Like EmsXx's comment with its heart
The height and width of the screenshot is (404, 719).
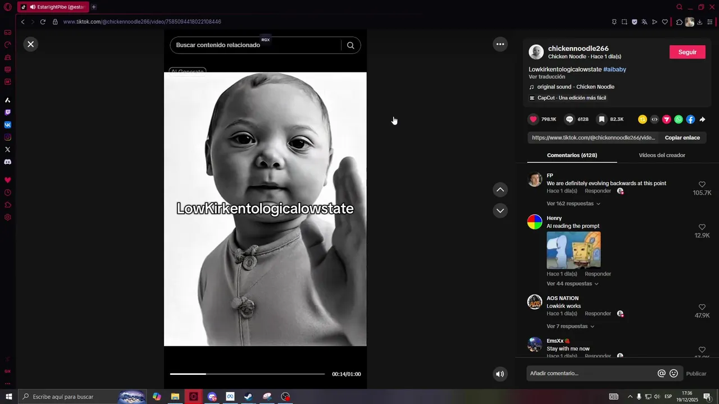(x=702, y=350)
